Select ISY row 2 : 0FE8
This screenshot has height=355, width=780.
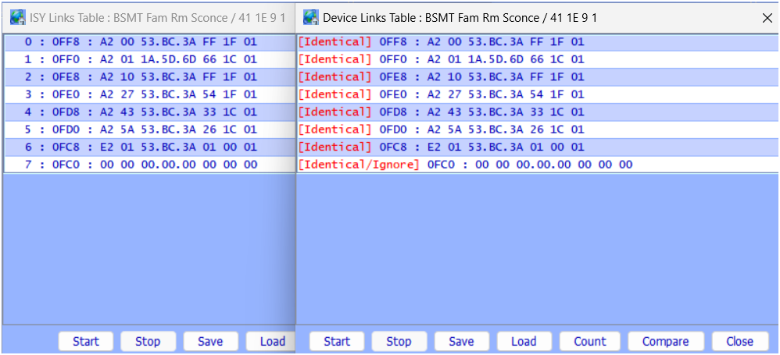(149, 77)
